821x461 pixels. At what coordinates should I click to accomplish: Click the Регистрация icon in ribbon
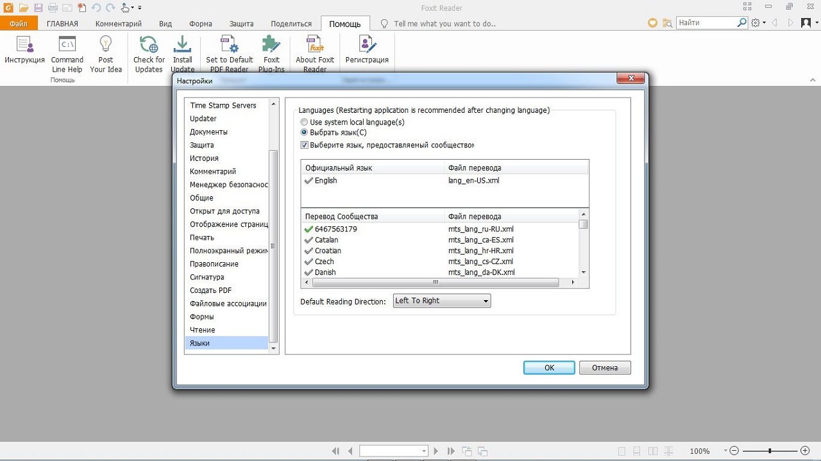367,45
